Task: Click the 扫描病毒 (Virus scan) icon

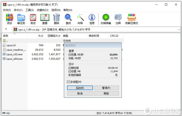Action: (x=106, y=17)
